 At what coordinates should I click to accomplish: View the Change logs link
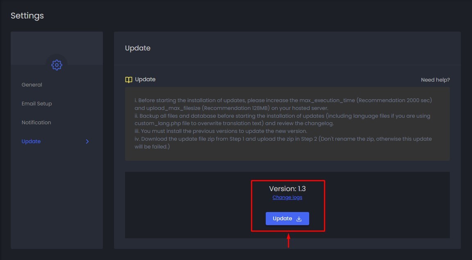(287, 197)
